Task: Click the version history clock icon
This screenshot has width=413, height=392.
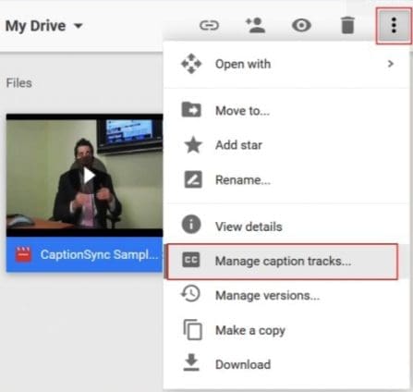Action: (190, 293)
